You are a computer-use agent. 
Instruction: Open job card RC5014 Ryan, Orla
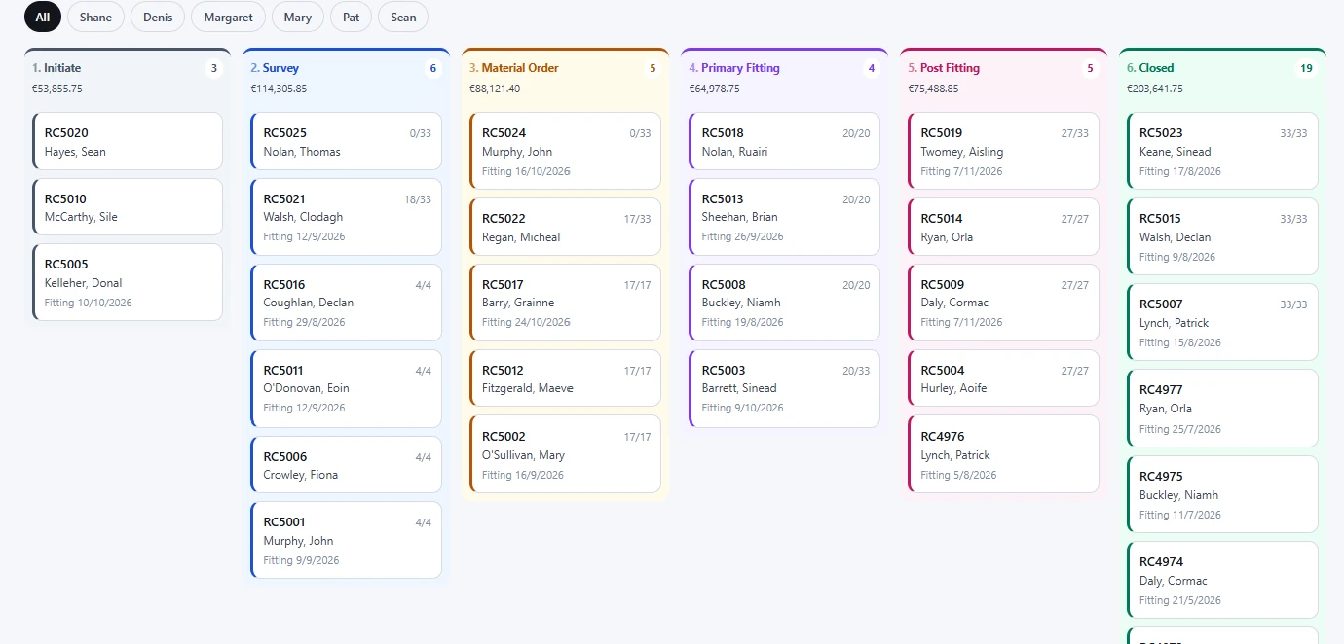(x=1004, y=227)
